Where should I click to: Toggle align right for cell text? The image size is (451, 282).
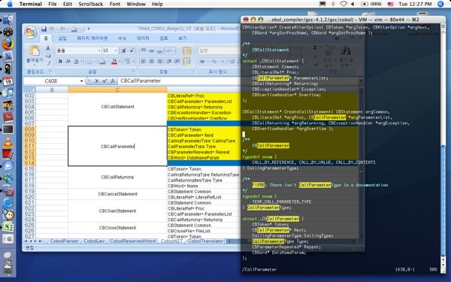(160, 62)
